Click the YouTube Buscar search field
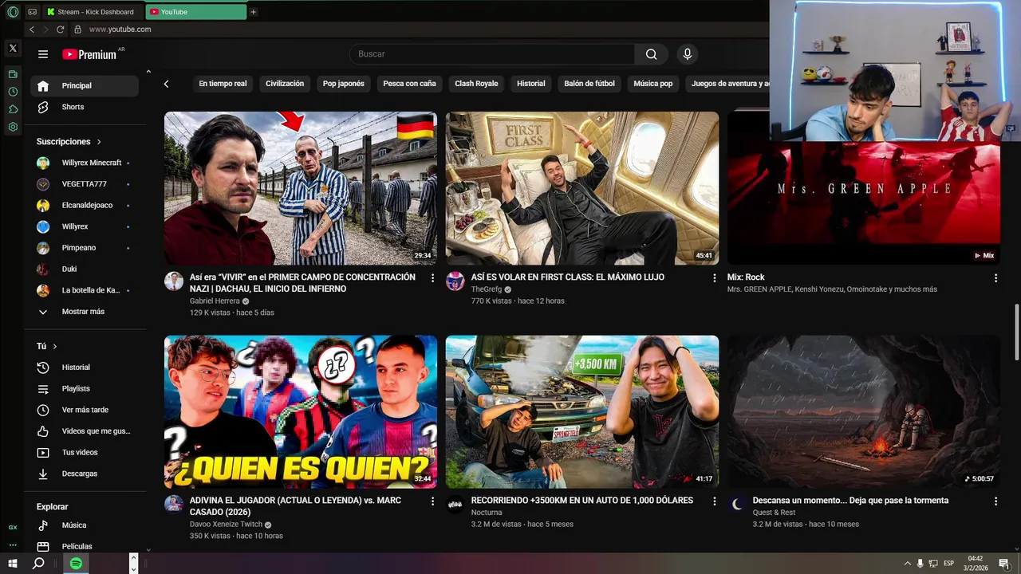Viewport: 1021px width, 574px height. coord(492,54)
